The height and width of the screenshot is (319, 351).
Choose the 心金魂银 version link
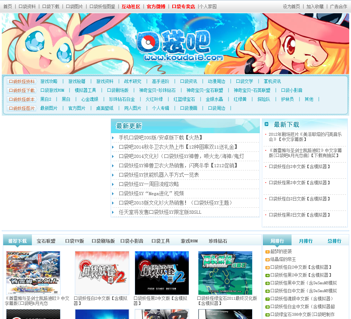[x=90, y=99]
